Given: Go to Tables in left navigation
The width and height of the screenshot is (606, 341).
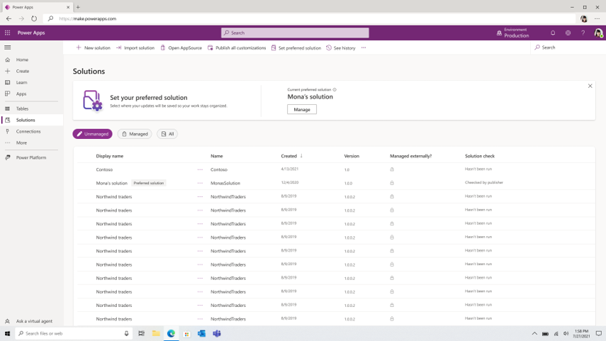Looking at the screenshot, I should click(x=22, y=108).
